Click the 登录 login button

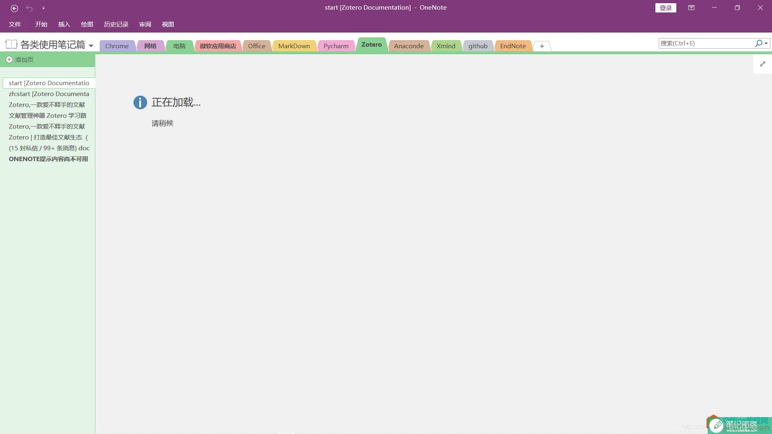[x=665, y=7]
